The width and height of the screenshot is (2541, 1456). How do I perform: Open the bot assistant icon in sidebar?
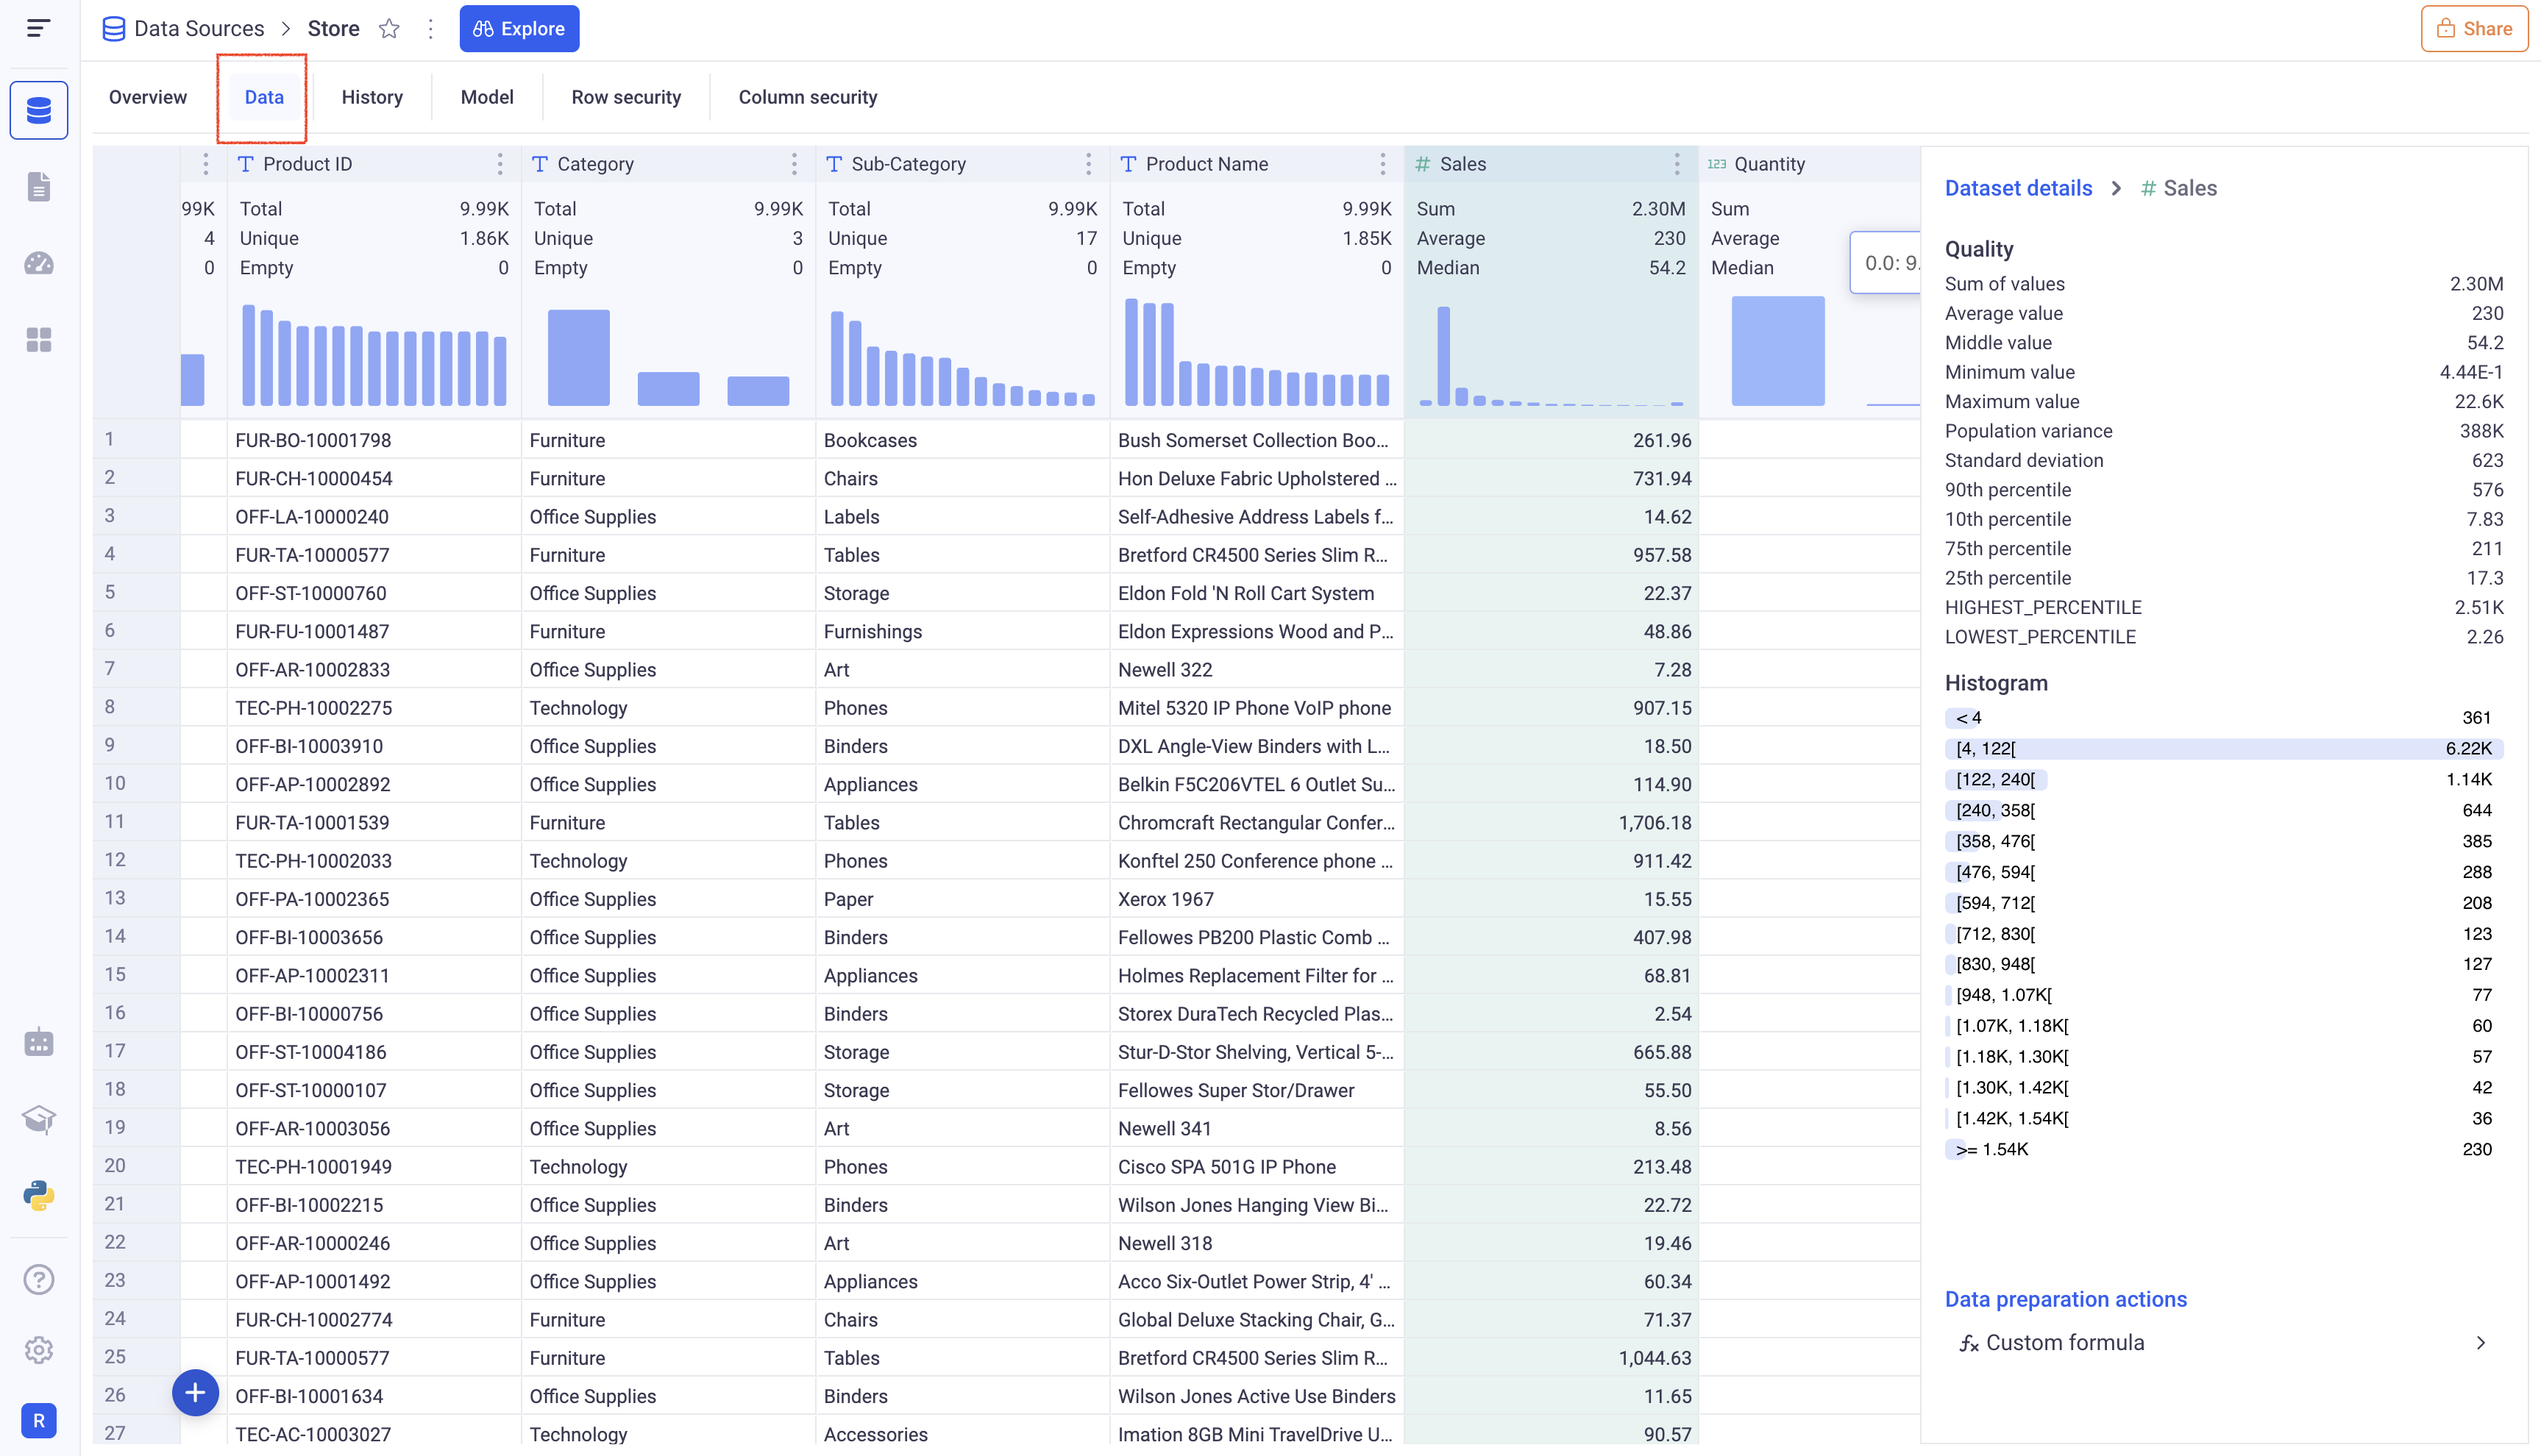[x=39, y=1042]
